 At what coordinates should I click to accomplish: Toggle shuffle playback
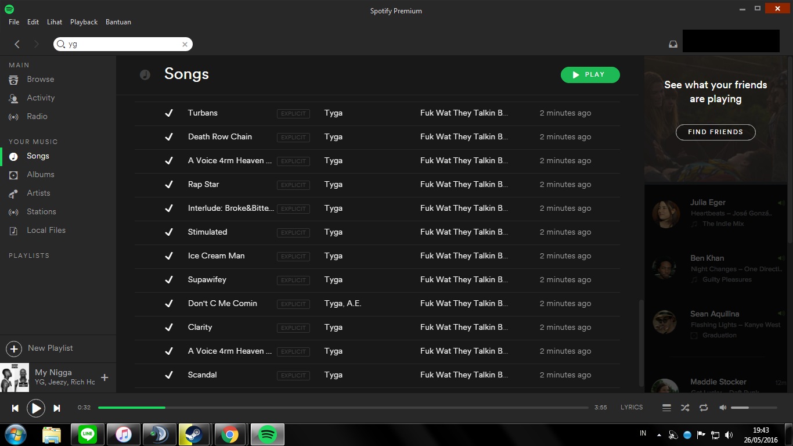pos(685,408)
